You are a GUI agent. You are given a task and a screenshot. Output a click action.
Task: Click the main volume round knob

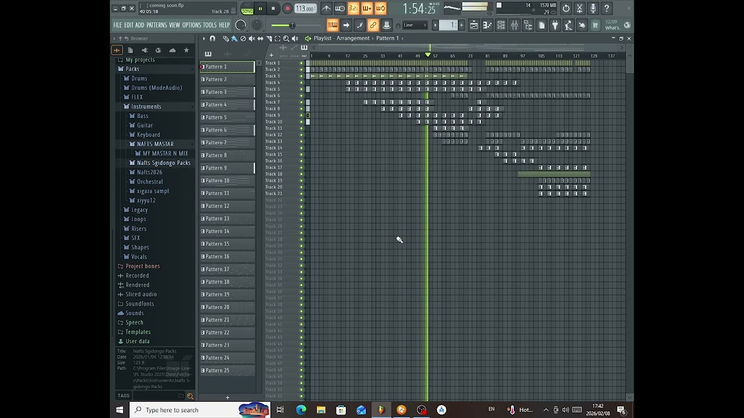tap(241, 25)
